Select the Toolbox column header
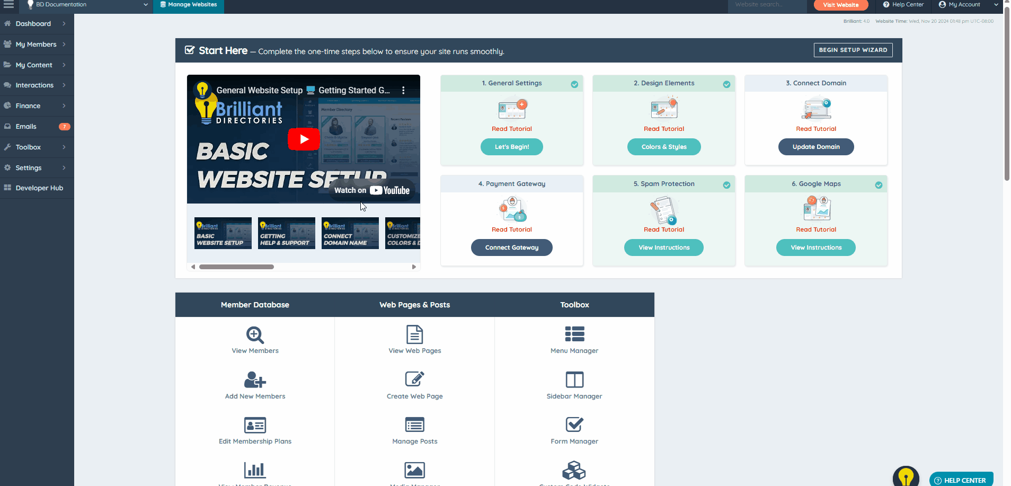The width and height of the screenshot is (1011, 486). coord(574,305)
